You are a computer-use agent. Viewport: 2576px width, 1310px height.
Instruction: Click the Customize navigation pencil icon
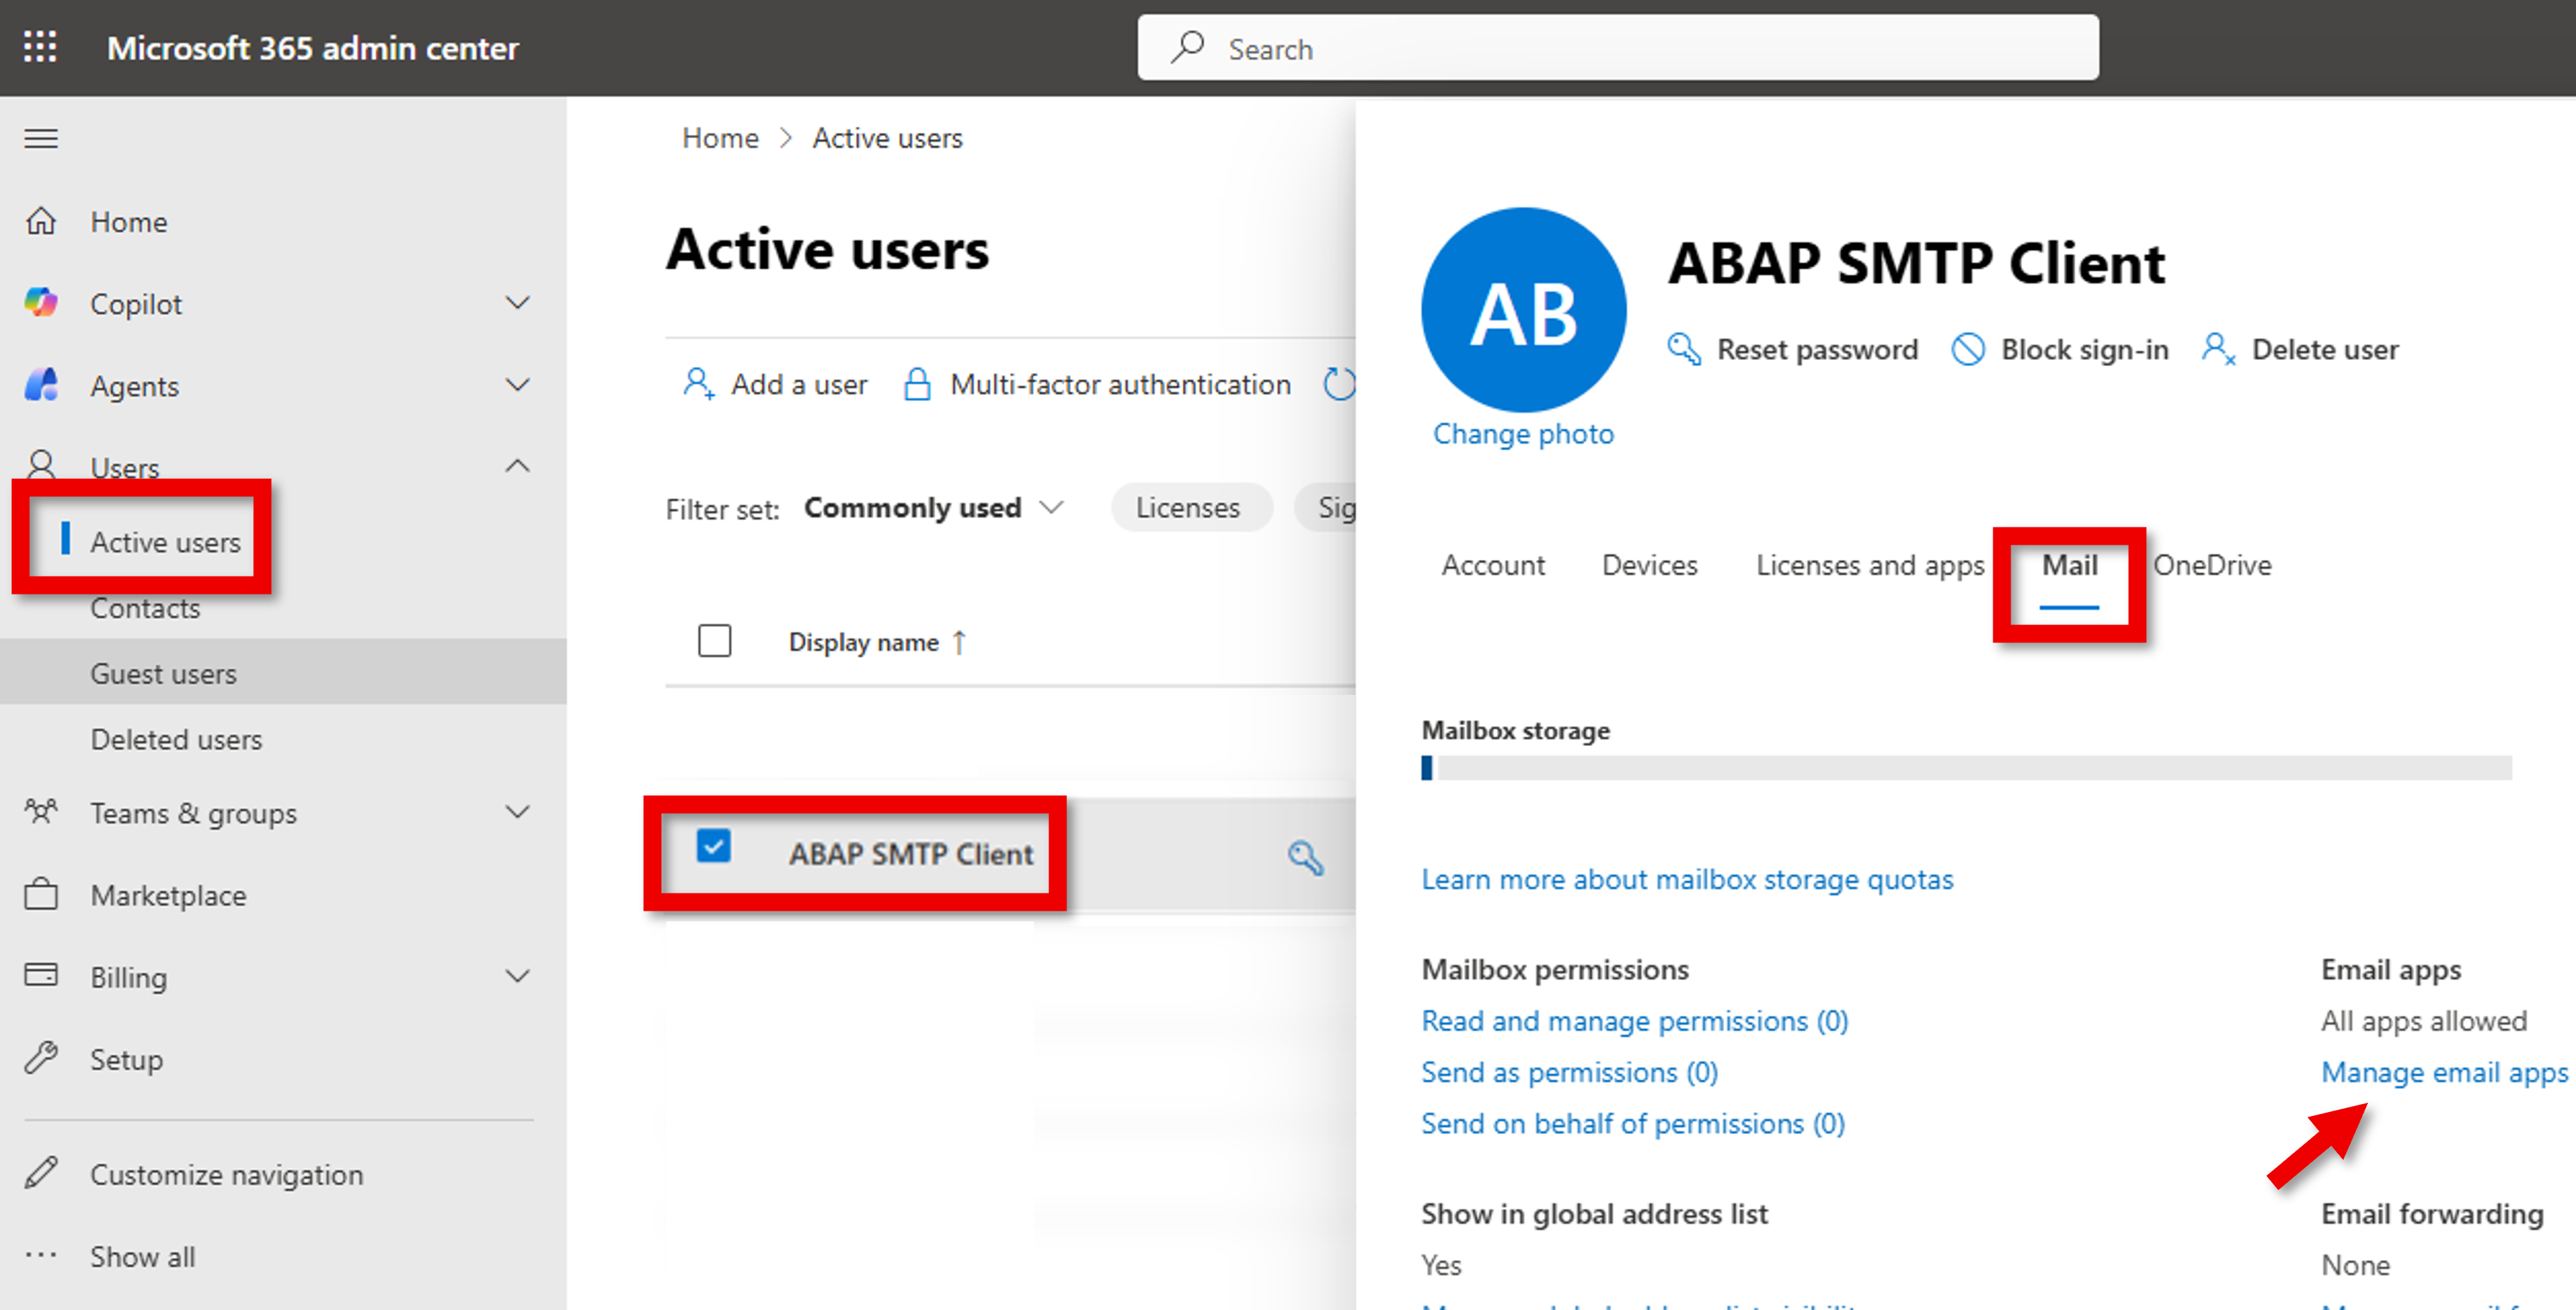point(42,1173)
